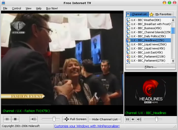Select U.K - BBC_Parliament(218K) channel
The width and height of the screenshot is (178, 130).
point(148,57)
